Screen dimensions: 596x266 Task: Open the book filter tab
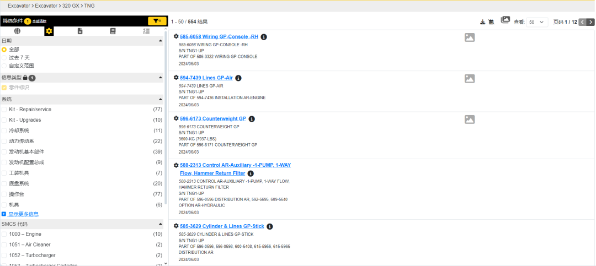(113, 31)
